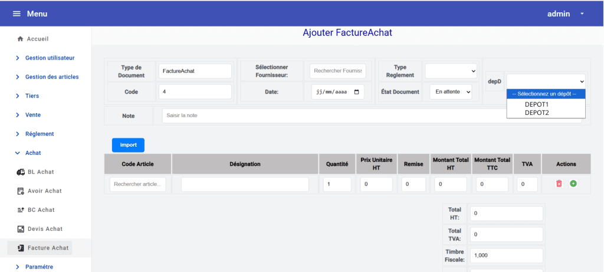Select DEPOT2 from the depot list

pyautogui.click(x=537, y=112)
